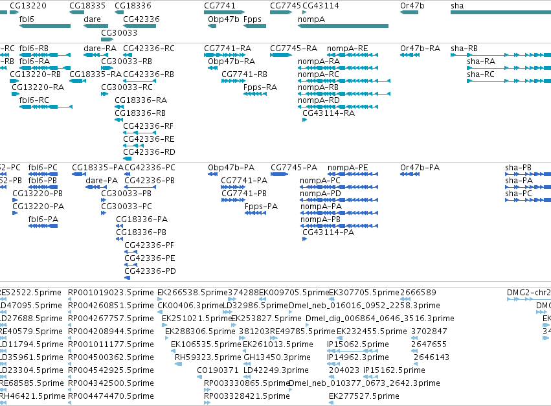The image size is (551, 406).
Task: Open protein Fpps-PA label
Action: [261, 207]
